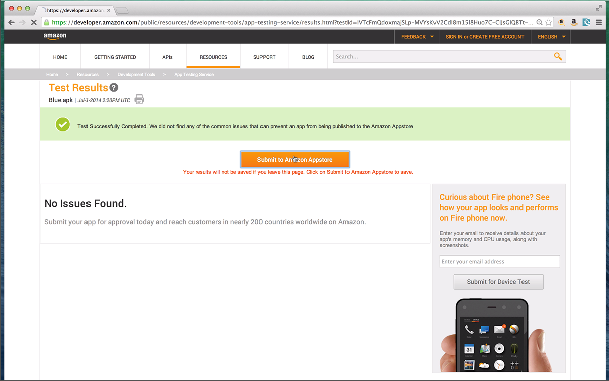Open the RESOURCES nav tab
The width and height of the screenshot is (609, 381).
pyautogui.click(x=213, y=57)
